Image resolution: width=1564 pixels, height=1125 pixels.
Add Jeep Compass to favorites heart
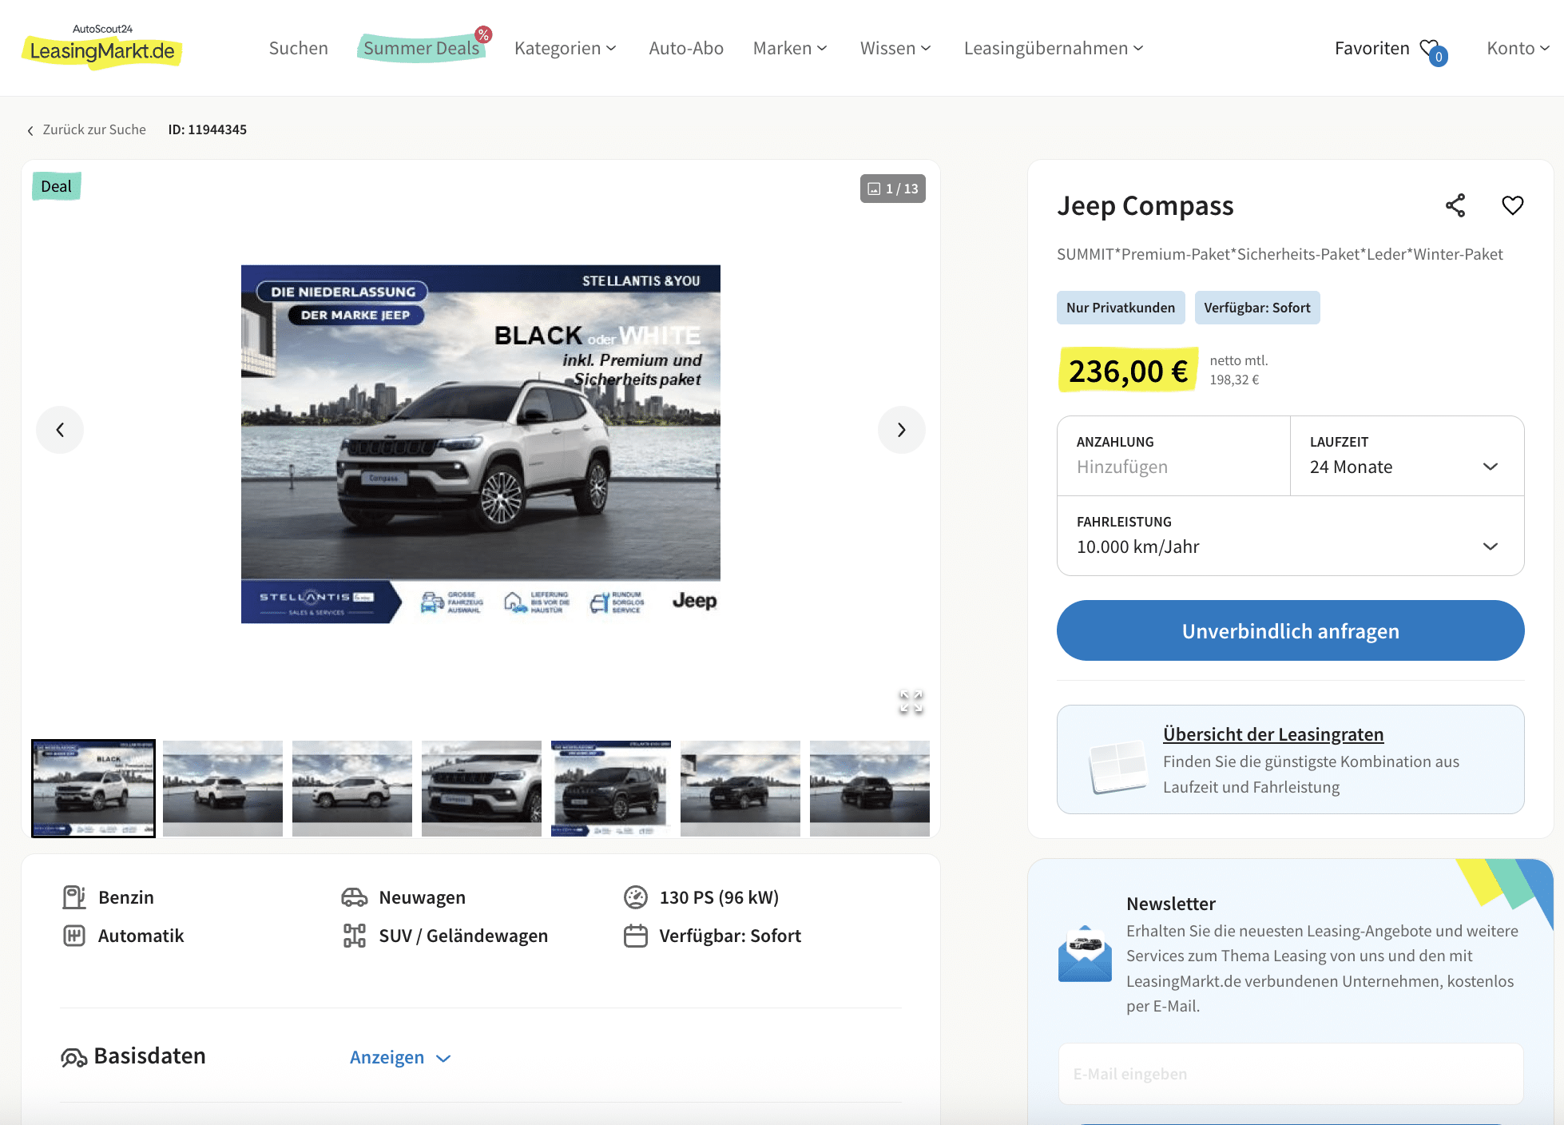coord(1513,205)
